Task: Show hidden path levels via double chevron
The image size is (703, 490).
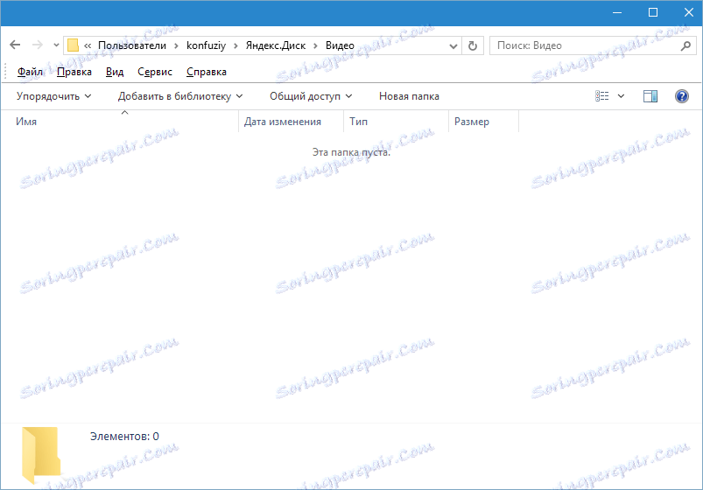Action: (x=88, y=45)
